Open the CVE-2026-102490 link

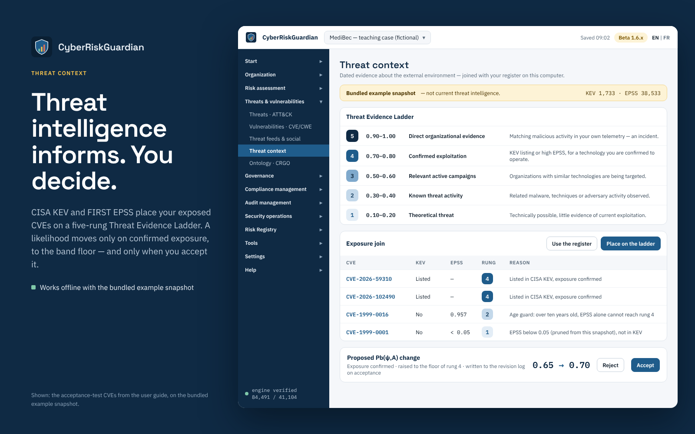[371, 297]
